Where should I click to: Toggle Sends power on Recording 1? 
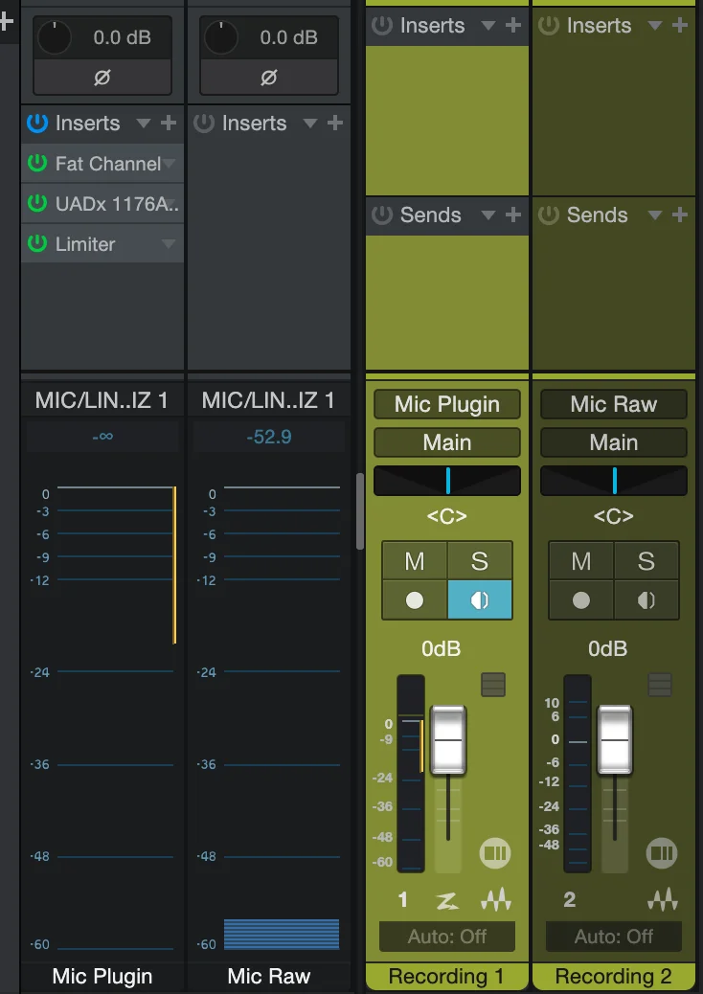[x=382, y=215]
